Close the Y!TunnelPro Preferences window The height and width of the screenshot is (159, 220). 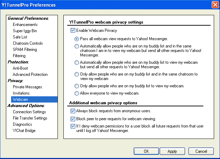(x=215, y=5)
